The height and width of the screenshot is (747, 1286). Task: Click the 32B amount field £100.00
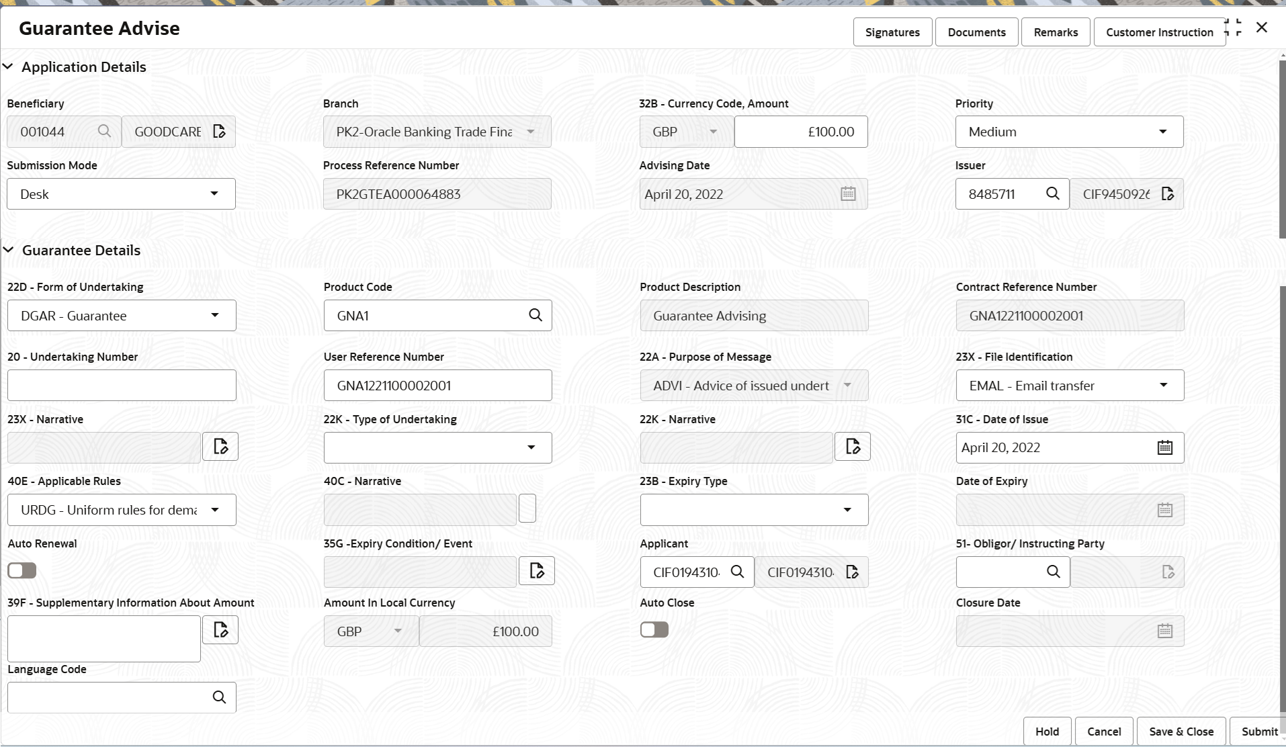801,132
